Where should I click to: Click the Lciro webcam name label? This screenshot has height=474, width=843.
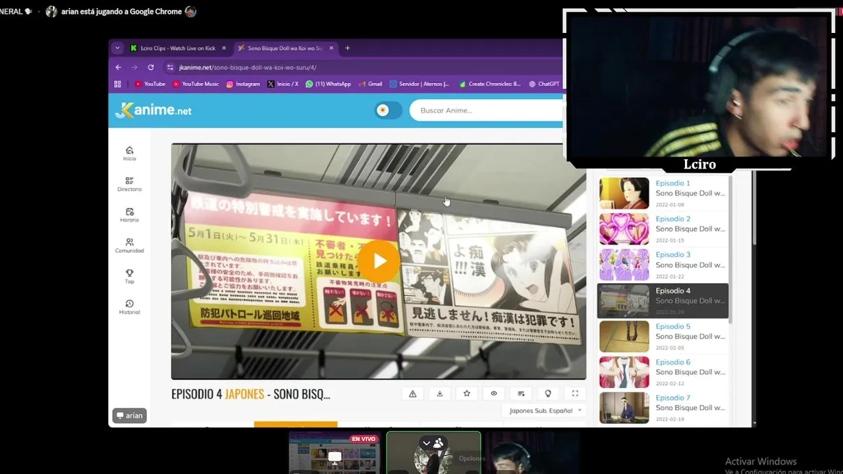pyautogui.click(x=699, y=164)
